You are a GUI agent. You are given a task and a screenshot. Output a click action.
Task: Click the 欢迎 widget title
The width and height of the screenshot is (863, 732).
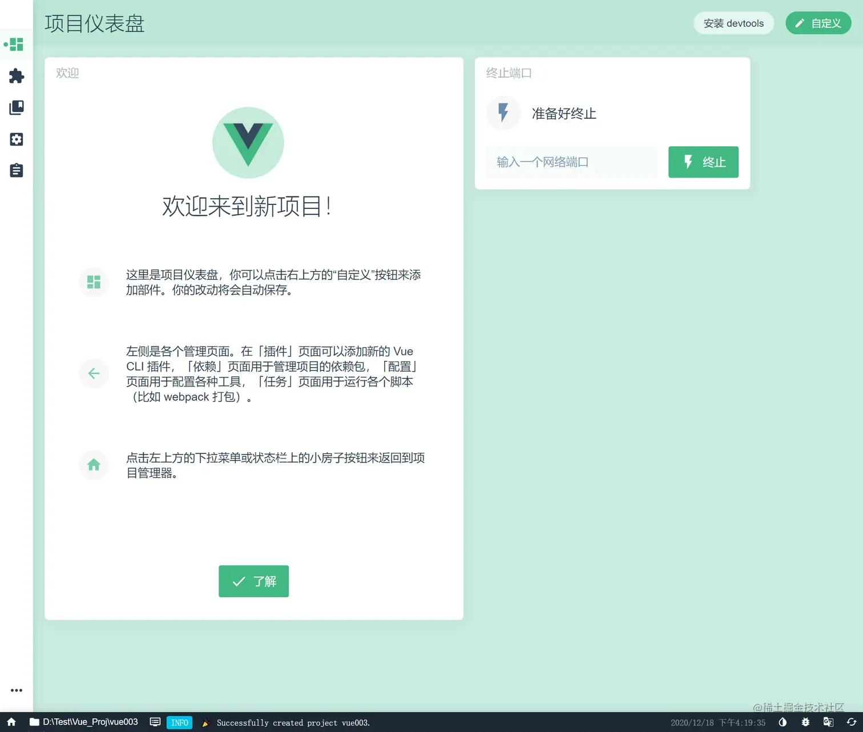67,73
